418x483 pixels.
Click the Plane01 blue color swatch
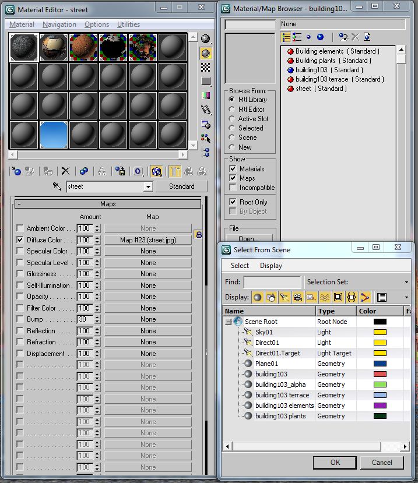click(380, 364)
